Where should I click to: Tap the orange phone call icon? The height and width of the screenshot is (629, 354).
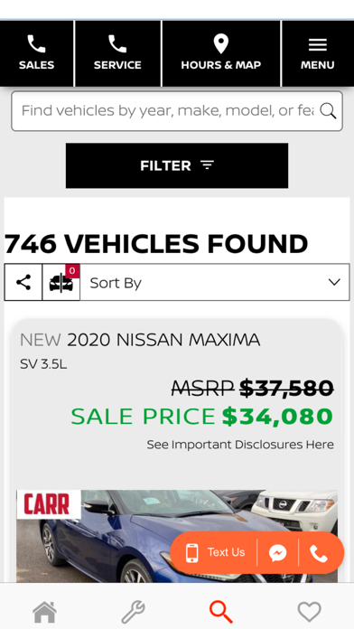[x=319, y=553]
